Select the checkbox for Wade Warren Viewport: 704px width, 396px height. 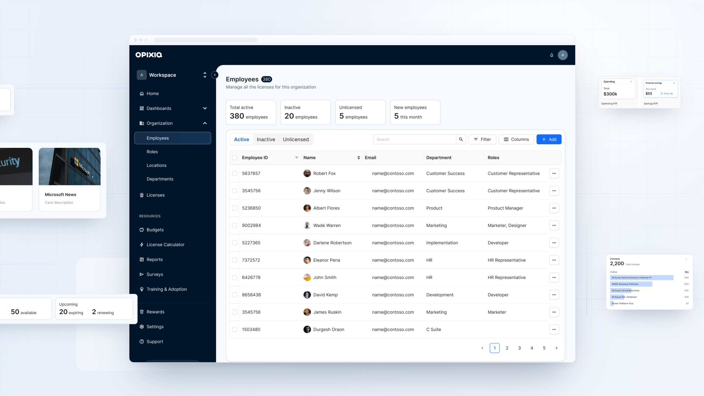(235, 225)
